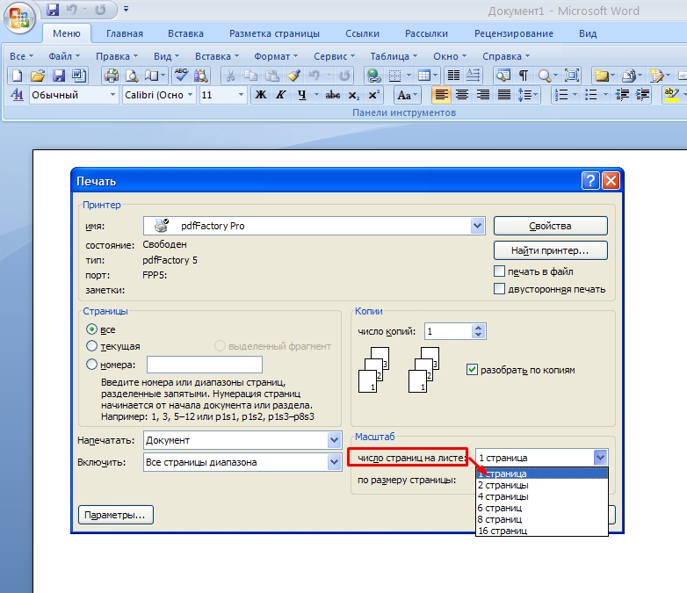Open the 'Справка' menu
This screenshot has width=687, height=593.
(x=506, y=56)
